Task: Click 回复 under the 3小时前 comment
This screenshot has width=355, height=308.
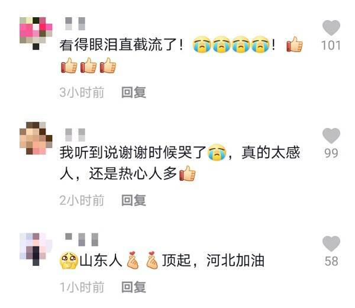Action: (133, 92)
